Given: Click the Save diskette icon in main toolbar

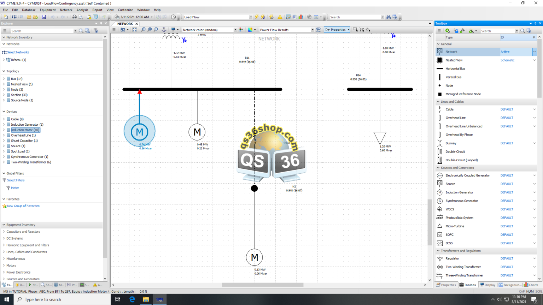Looking at the screenshot, I should coord(44,17).
